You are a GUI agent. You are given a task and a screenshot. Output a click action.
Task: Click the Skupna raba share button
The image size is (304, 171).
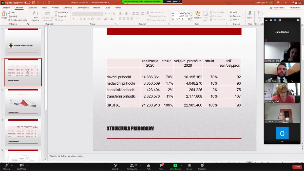click(277, 8)
